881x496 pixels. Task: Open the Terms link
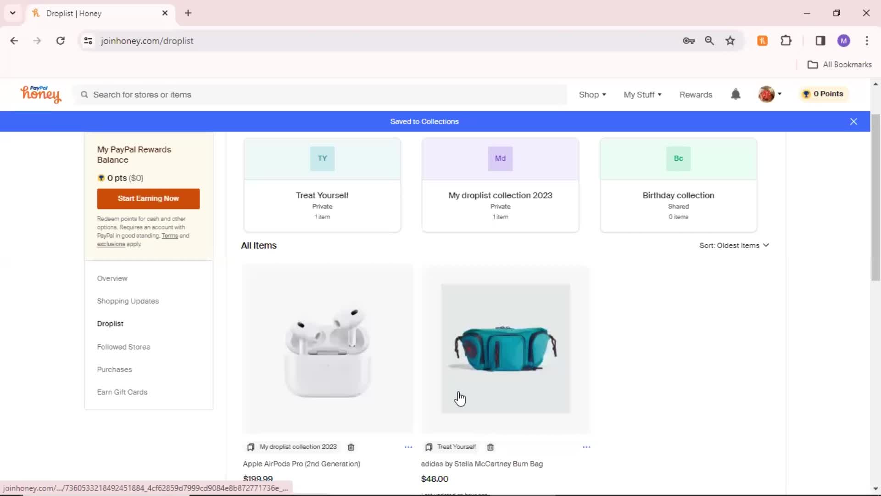(x=170, y=236)
